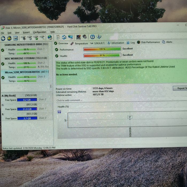
Task: Click the monitor-with-pencil configuration icon
Action: [78, 37]
